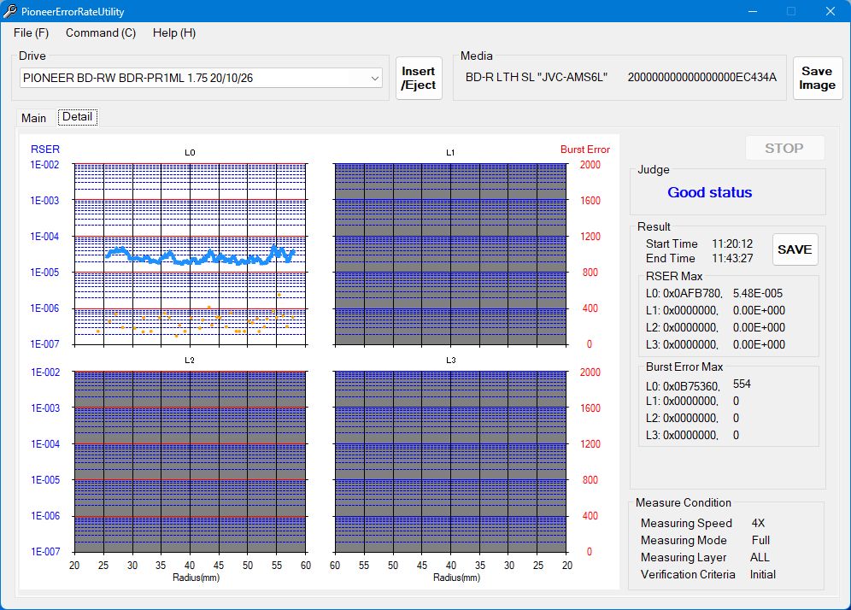The width and height of the screenshot is (851, 610).
Task: Click the gray L1 layer graph
Action: [449, 255]
